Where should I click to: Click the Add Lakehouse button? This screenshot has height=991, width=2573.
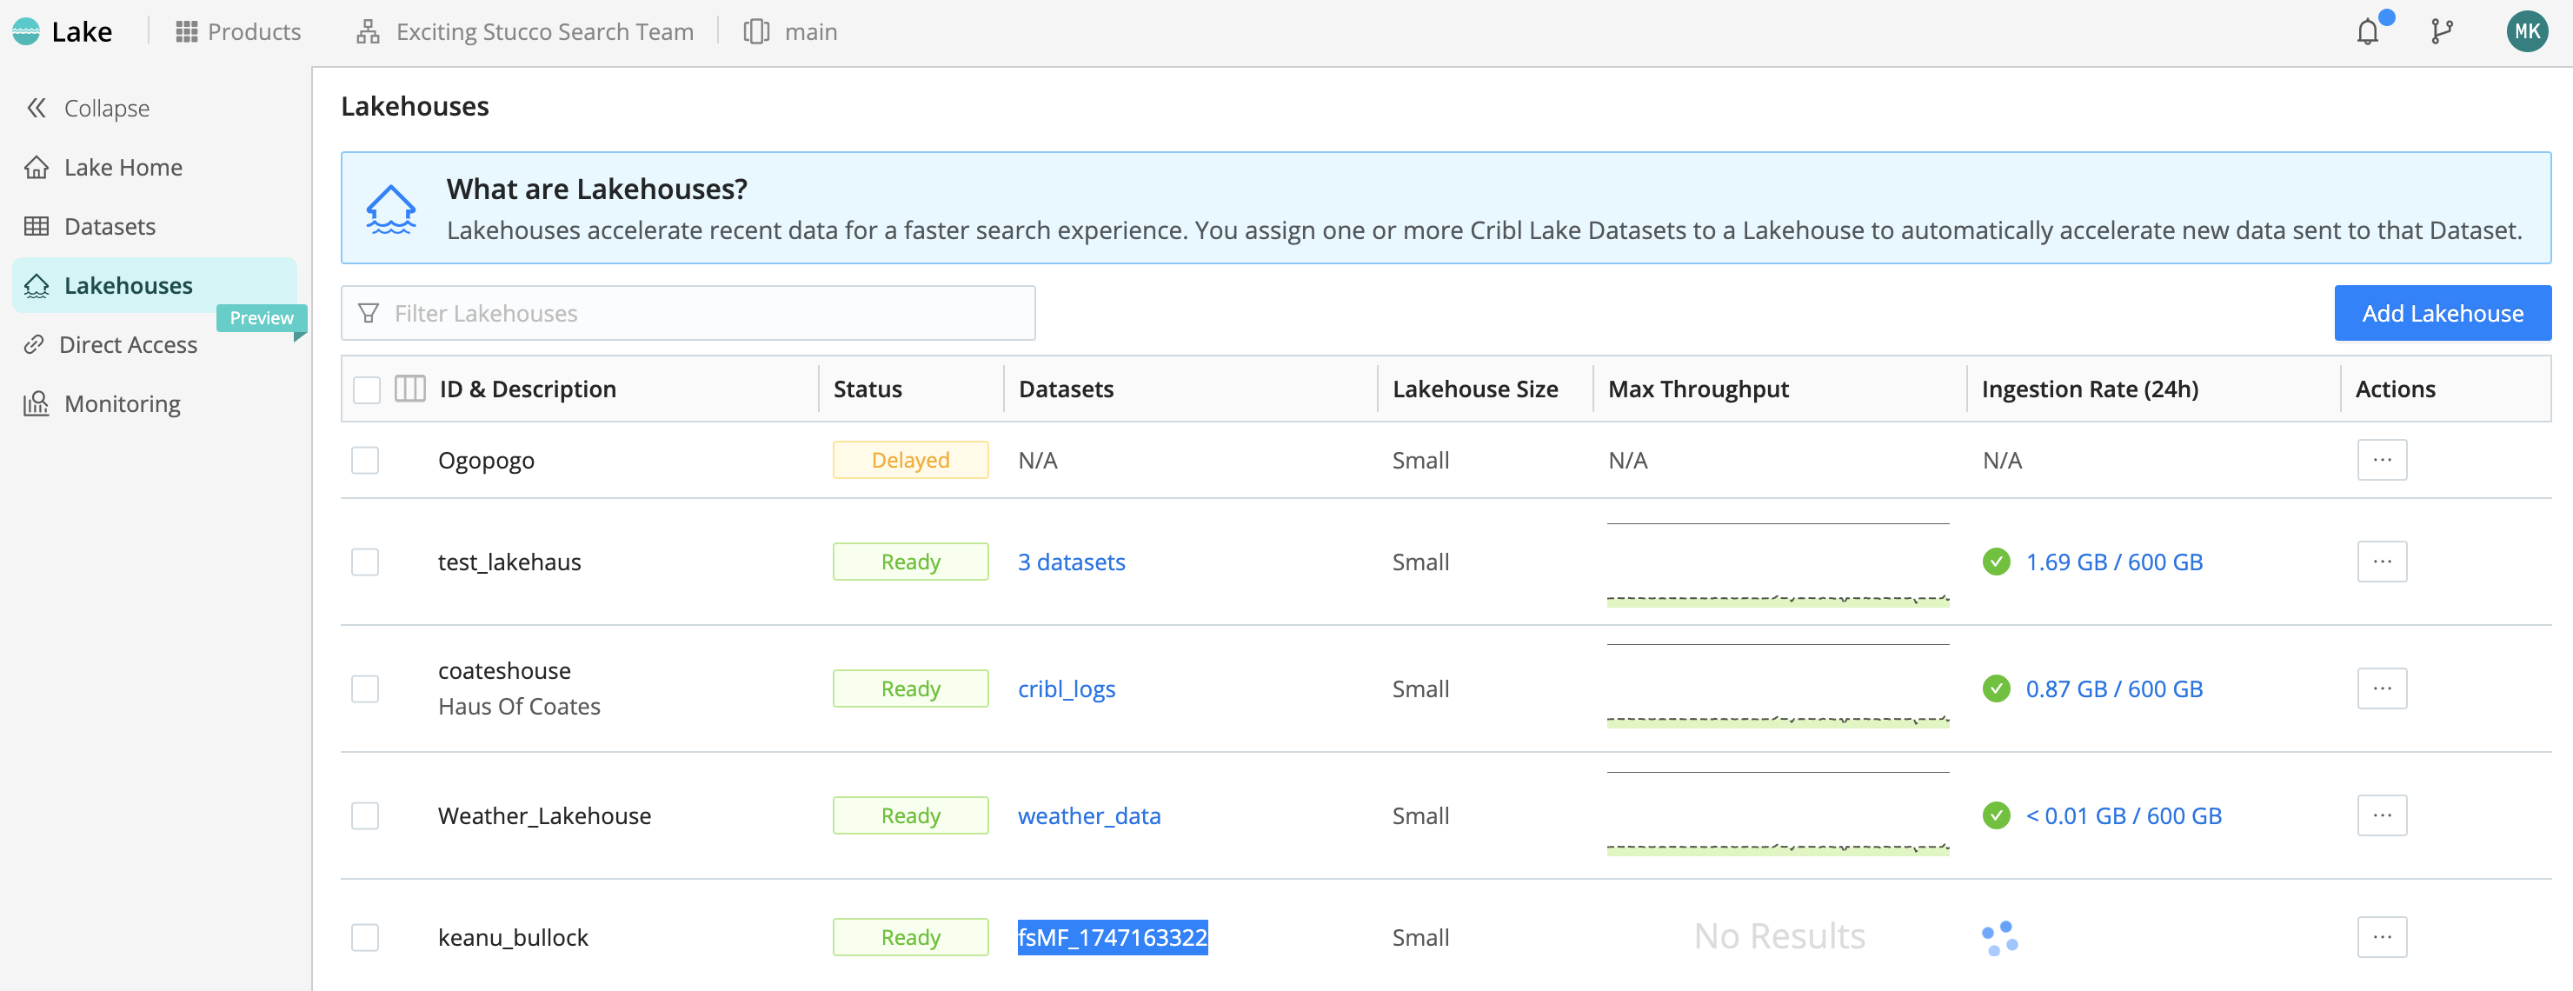(2442, 313)
